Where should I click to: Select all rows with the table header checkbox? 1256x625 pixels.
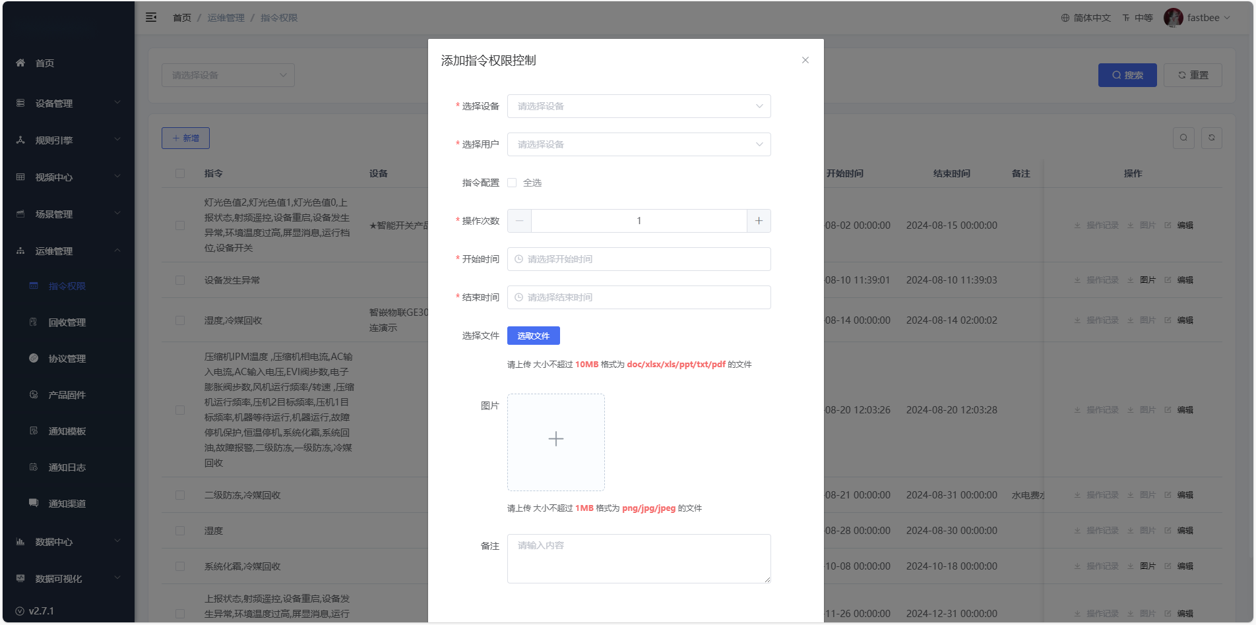click(x=180, y=173)
